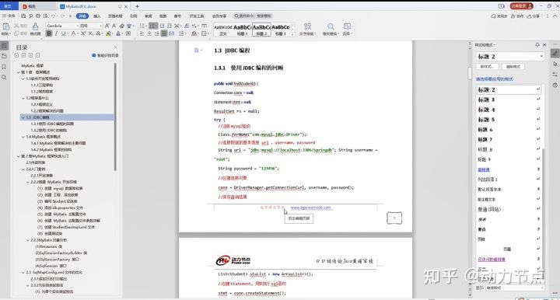Select the Format Painter brush icon
Image resolution: width=560 pixels, height=300 pixels.
35,29
